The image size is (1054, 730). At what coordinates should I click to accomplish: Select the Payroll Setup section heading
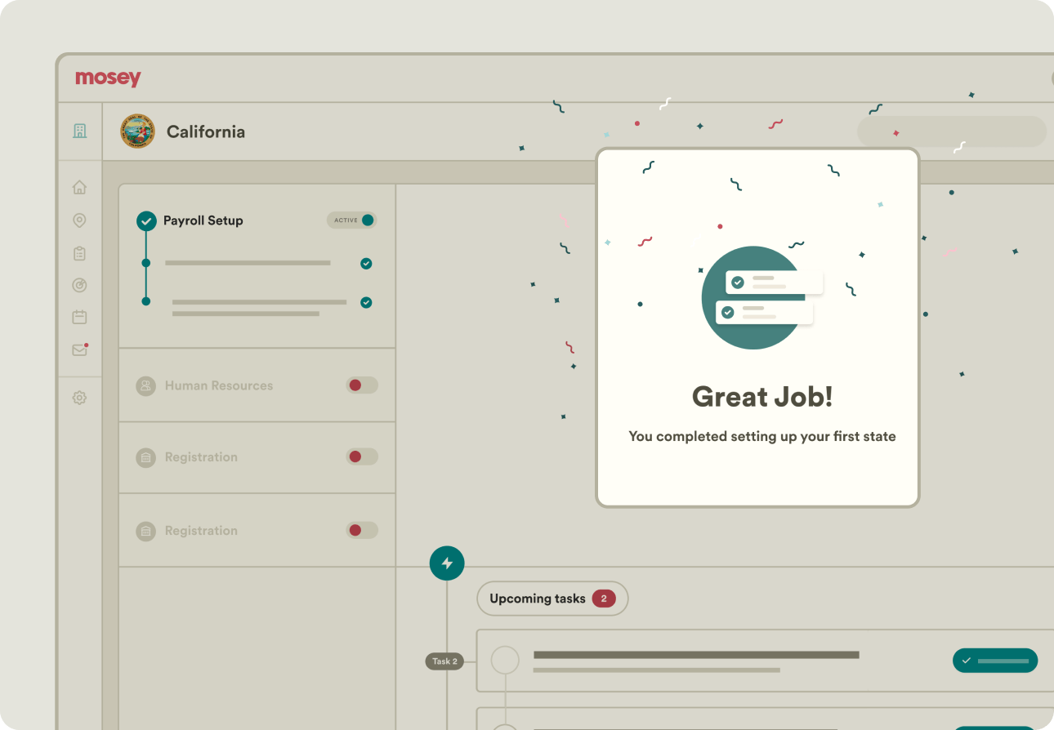pos(203,220)
